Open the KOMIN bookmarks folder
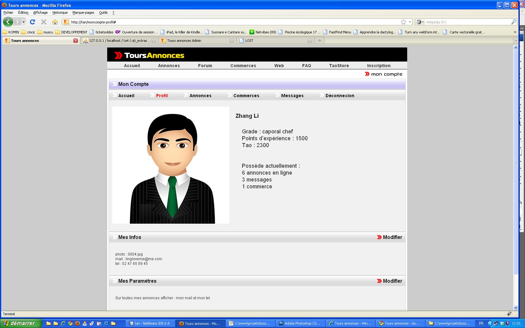This screenshot has width=525, height=328. pyautogui.click(x=11, y=32)
